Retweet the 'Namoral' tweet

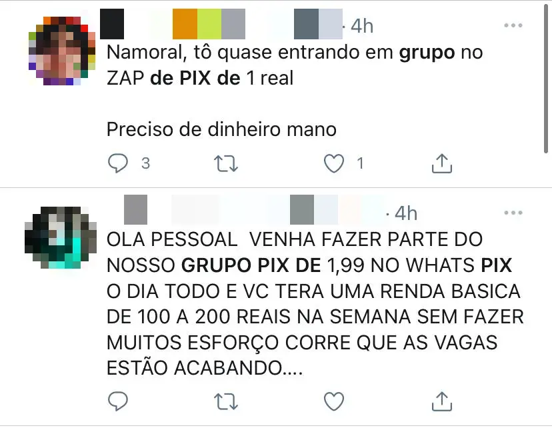coord(226,164)
